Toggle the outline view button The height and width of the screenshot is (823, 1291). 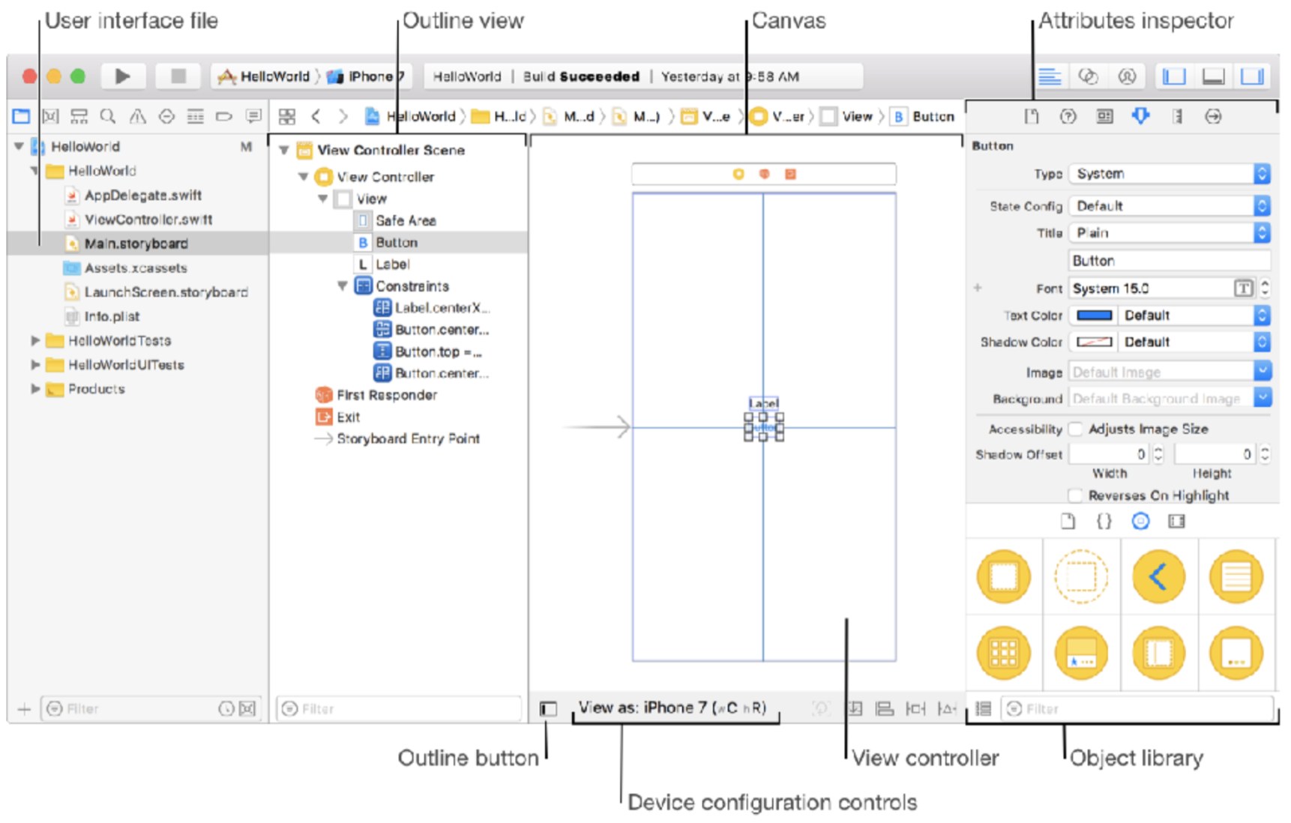pyautogui.click(x=548, y=708)
